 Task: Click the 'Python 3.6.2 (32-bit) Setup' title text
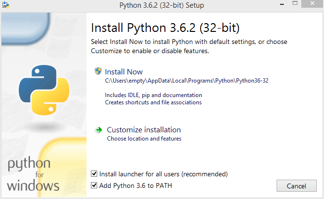[x=162, y=5]
